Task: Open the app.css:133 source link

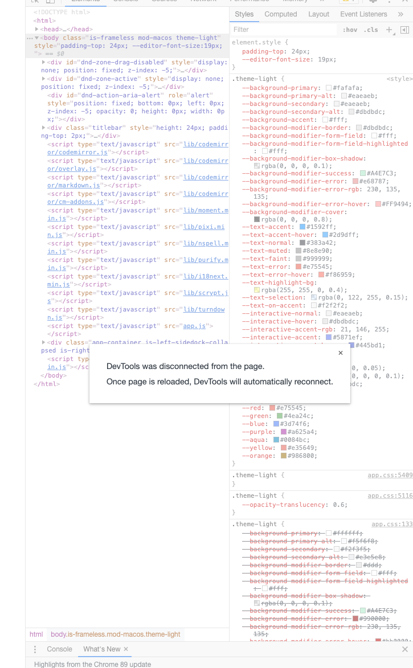Action: [392, 524]
